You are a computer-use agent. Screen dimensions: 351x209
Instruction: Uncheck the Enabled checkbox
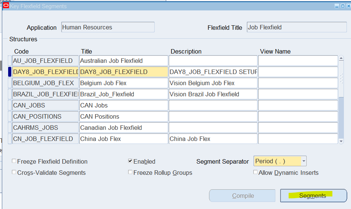[130, 161]
